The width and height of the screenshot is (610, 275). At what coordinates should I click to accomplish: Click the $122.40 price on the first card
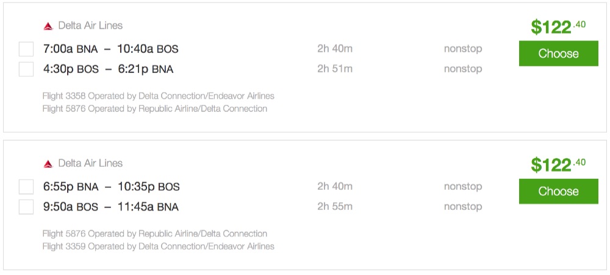(x=558, y=27)
